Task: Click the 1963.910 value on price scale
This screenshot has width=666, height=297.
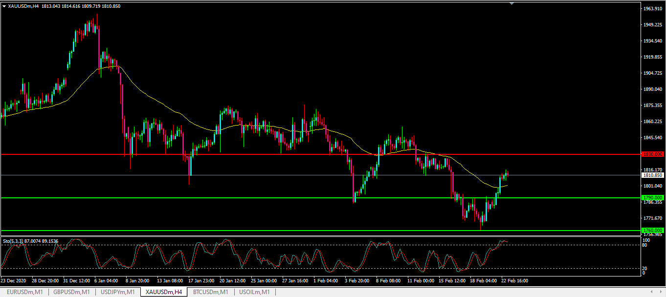Action: tap(653, 9)
